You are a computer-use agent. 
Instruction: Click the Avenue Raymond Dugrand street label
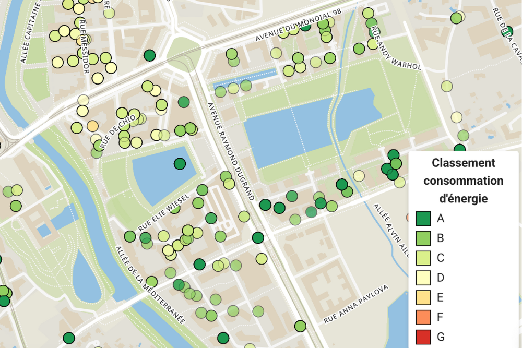pos(231,151)
